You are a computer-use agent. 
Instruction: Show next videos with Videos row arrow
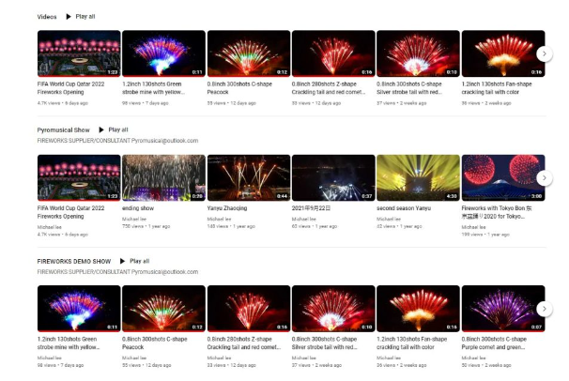pyautogui.click(x=544, y=53)
